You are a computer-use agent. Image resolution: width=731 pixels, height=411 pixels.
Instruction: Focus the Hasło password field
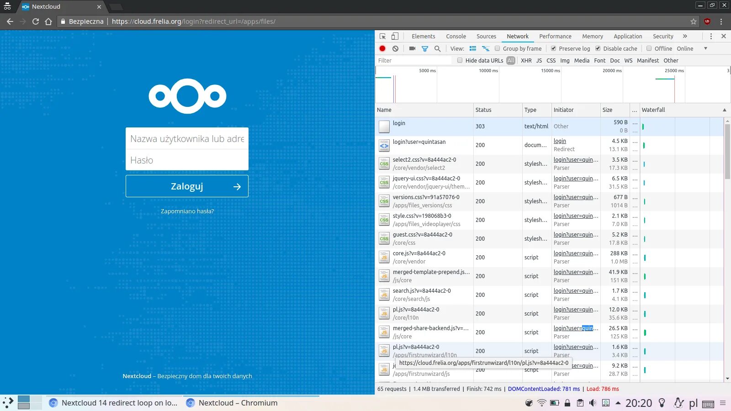(187, 160)
